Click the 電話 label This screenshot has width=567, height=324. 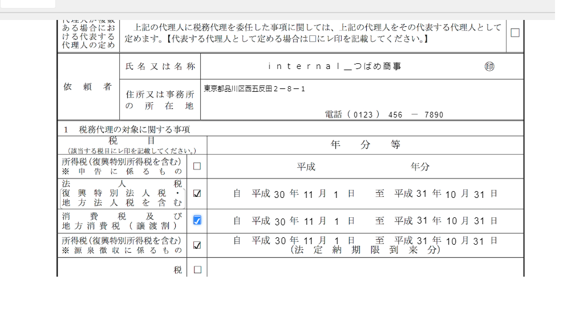point(333,115)
